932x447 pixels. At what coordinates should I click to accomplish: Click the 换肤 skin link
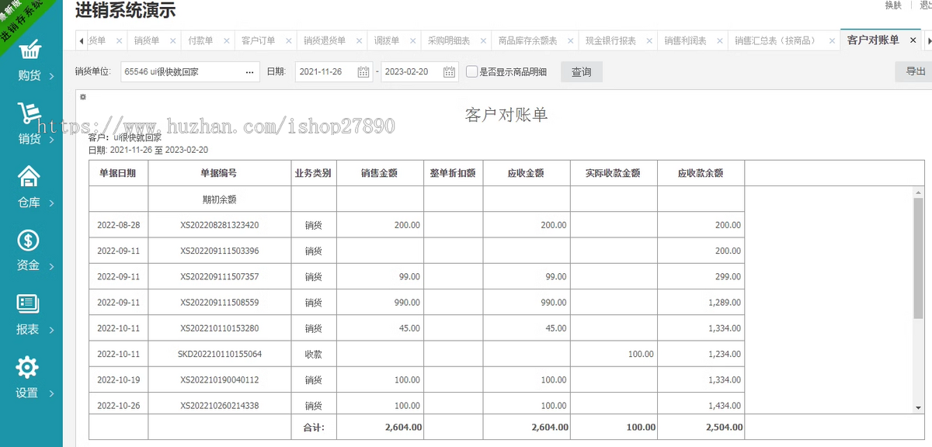[893, 5]
